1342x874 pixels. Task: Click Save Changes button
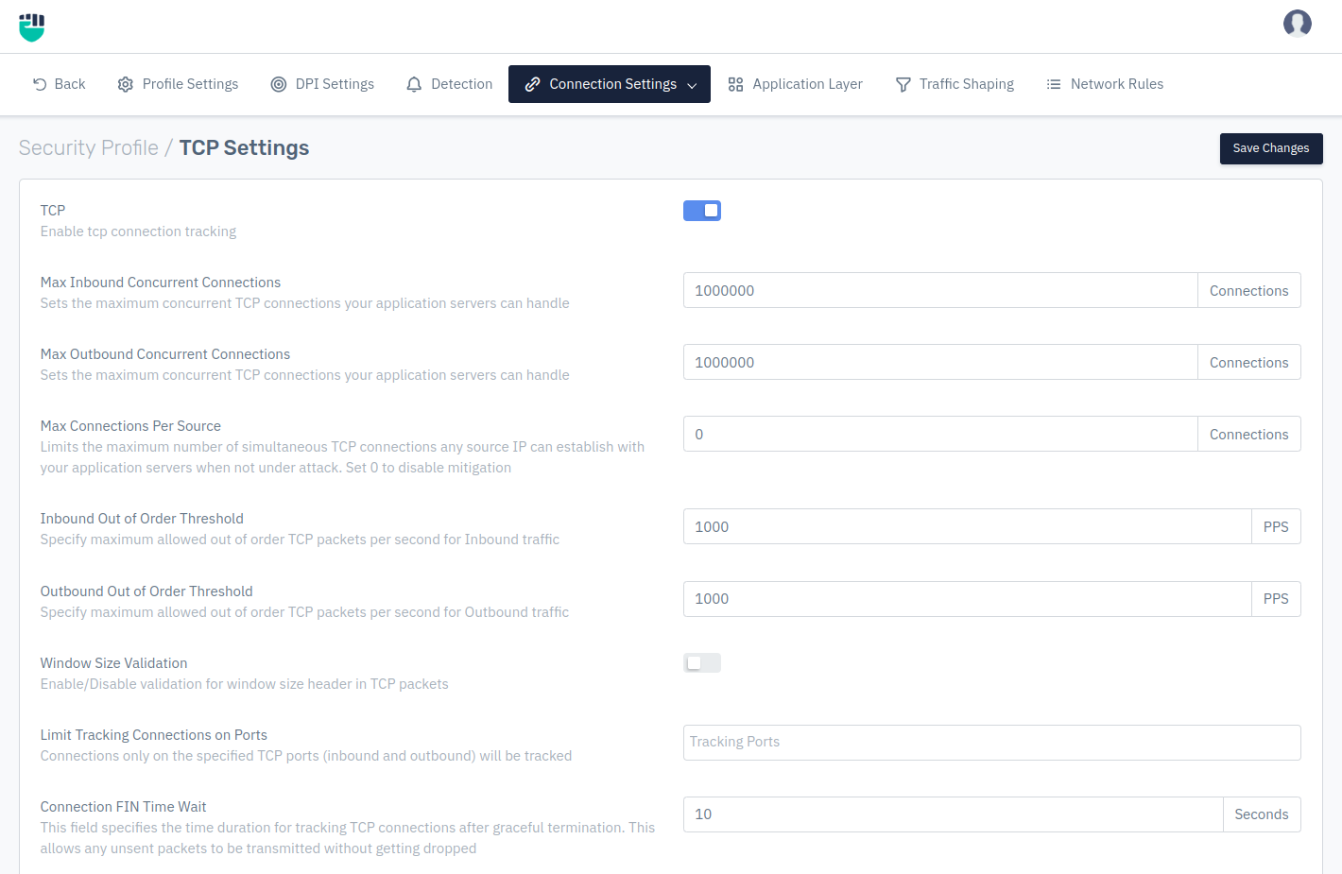click(1271, 148)
